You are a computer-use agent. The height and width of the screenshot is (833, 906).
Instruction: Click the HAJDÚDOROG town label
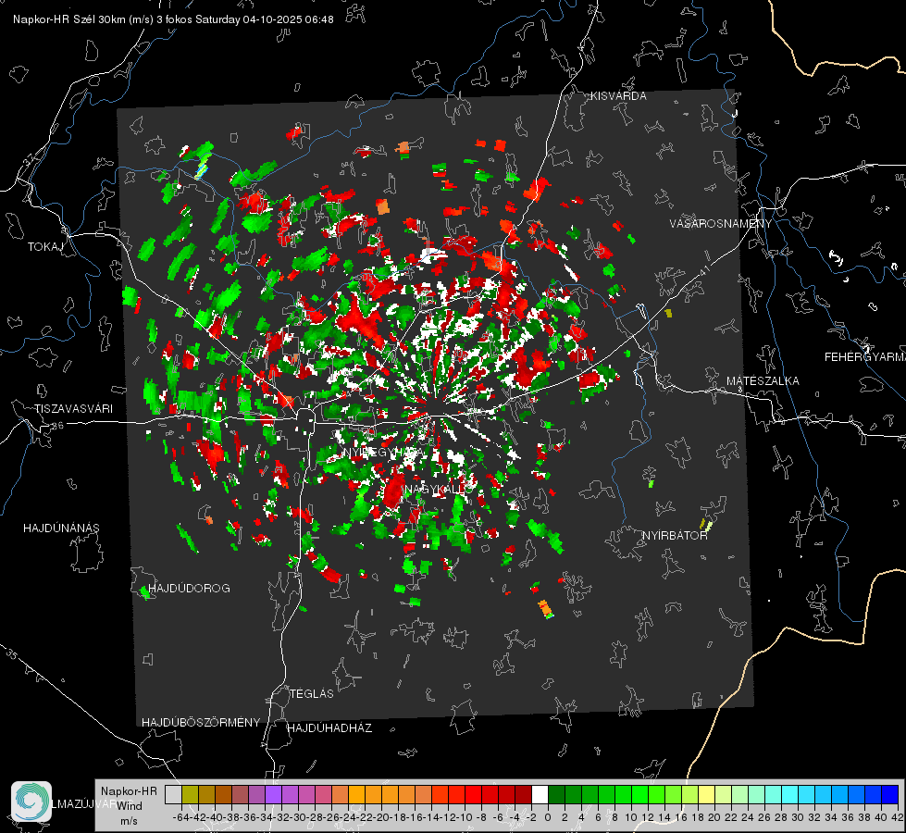[189, 589]
